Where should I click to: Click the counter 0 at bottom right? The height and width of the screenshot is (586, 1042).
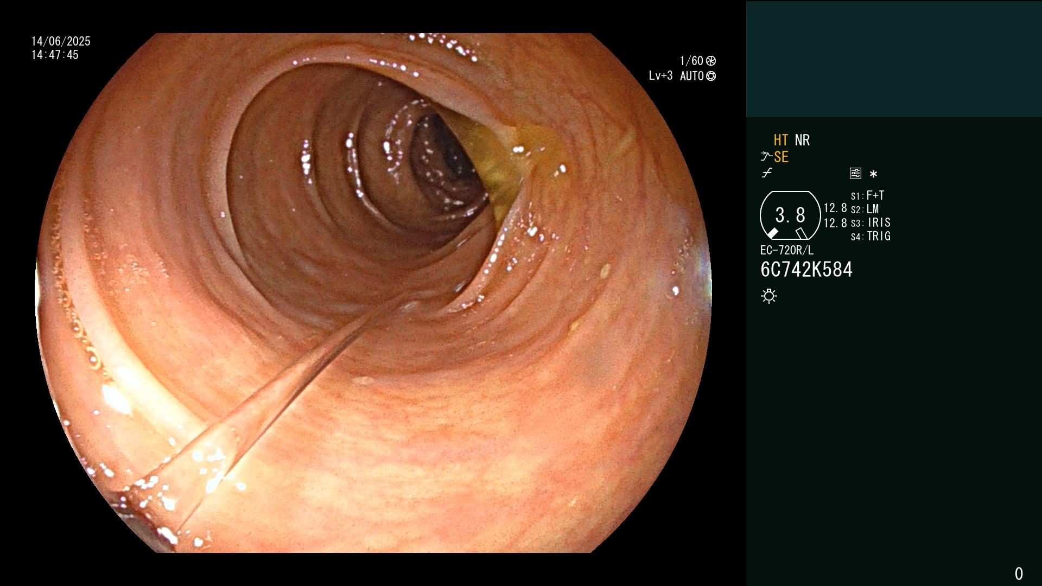tap(1019, 574)
